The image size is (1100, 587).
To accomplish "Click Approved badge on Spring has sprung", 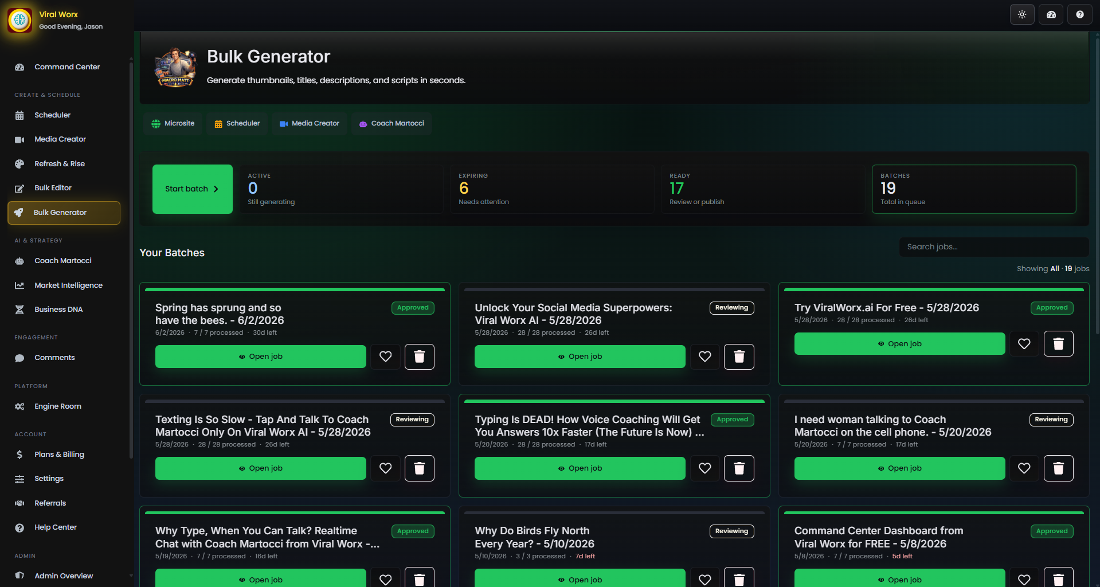I will (413, 308).
